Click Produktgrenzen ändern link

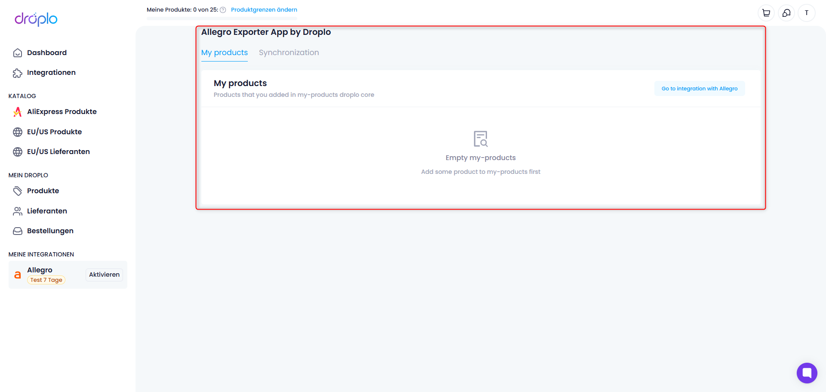[264, 9]
